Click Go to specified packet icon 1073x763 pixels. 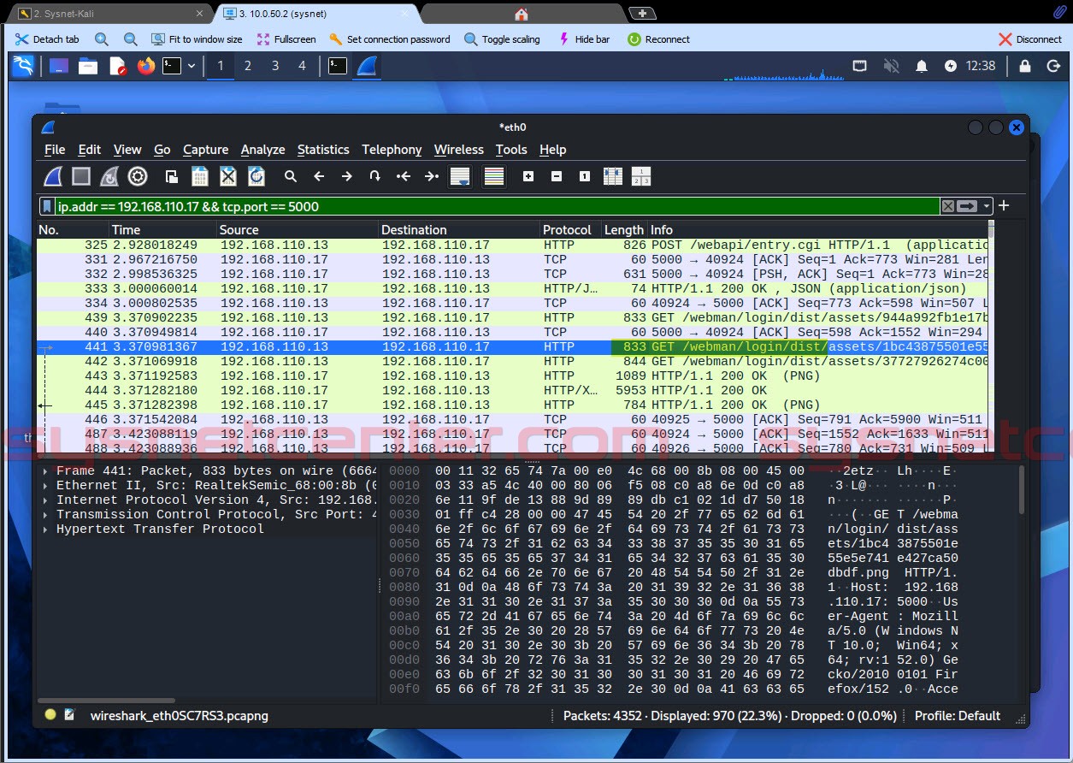pyautogui.click(x=374, y=176)
